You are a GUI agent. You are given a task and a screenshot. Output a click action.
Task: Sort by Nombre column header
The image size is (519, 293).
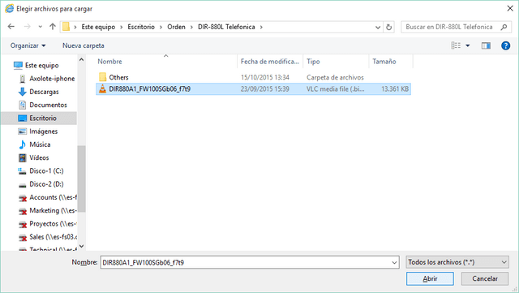click(x=109, y=62)
